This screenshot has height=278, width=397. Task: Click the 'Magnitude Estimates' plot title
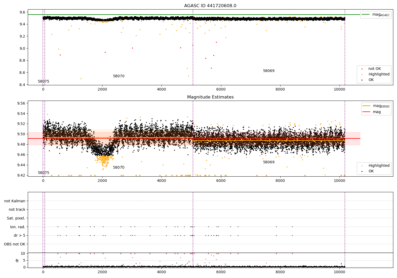click(x=210, y=97)
